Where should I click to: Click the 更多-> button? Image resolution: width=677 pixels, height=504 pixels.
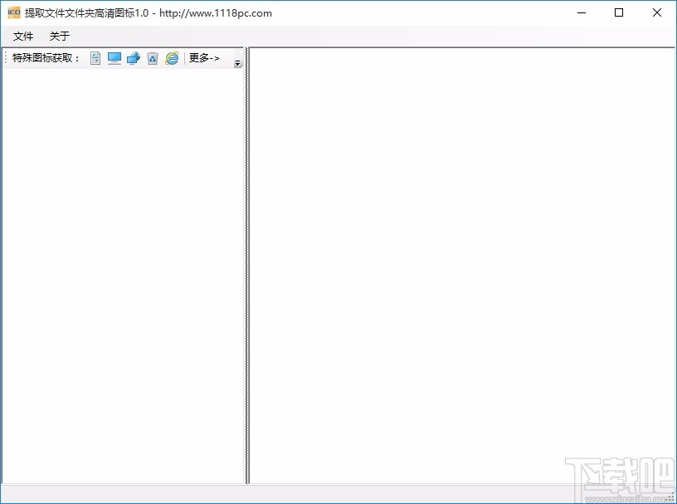pyautogui.click(x=204, y=58)
